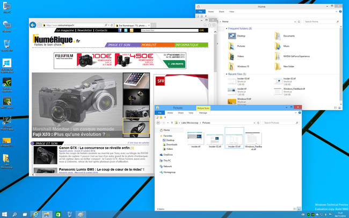Image resolution: width=349 pixels, height=218 pixels.
Task: Go up one level in the Pictures window
Action: (172, 123)
